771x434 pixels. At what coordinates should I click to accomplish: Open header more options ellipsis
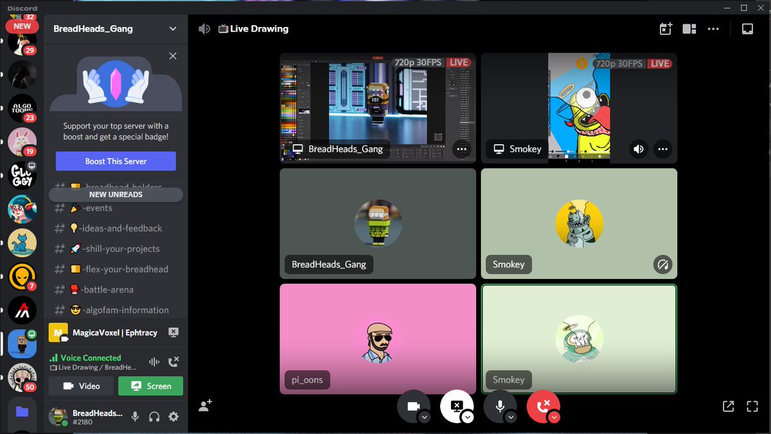713,28
